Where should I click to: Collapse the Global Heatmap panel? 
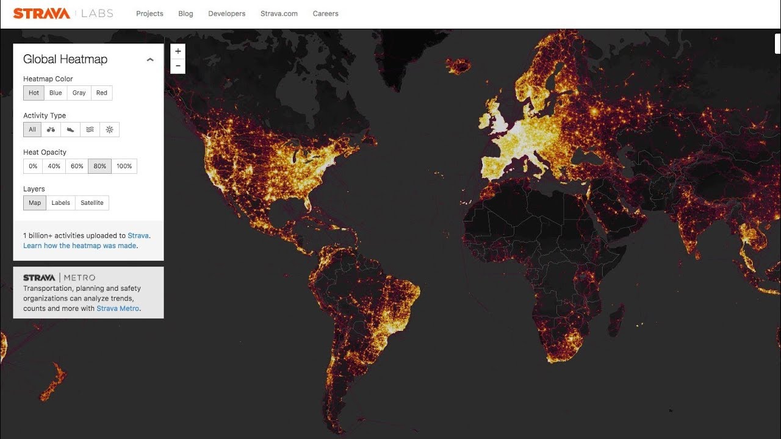point(150,60)
